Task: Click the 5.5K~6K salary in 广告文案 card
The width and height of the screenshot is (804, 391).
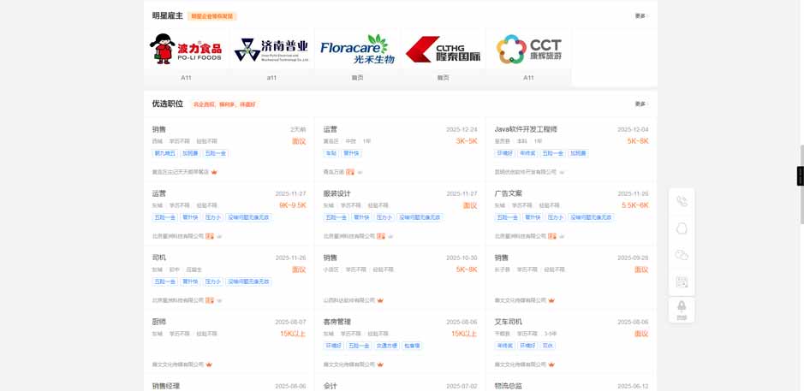Action: pos(635,205)
